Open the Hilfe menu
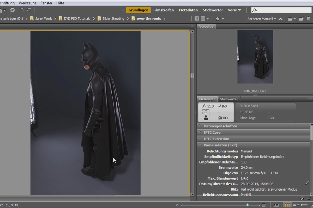This screenshot has height=208, width=313. pos(60,3)
